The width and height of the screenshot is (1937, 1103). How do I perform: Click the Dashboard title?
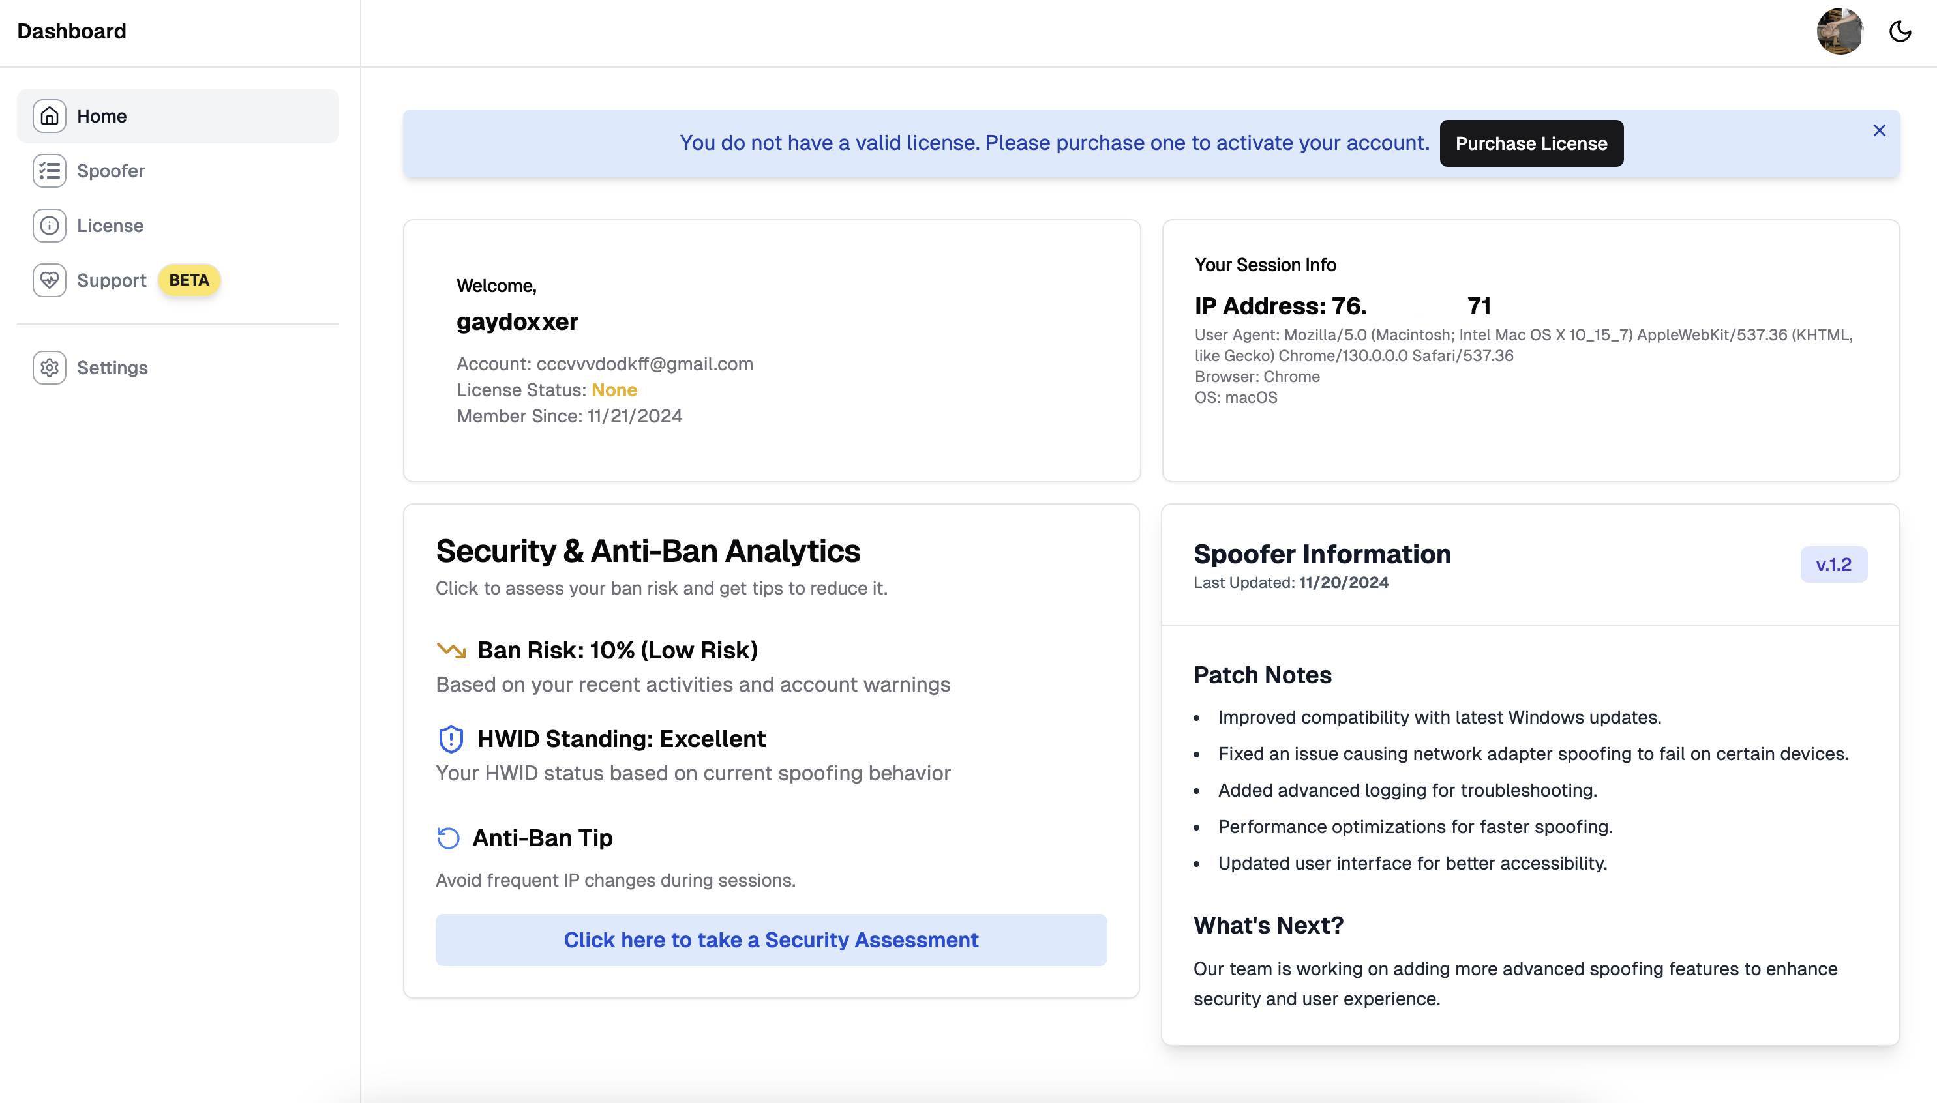(72, 31)
